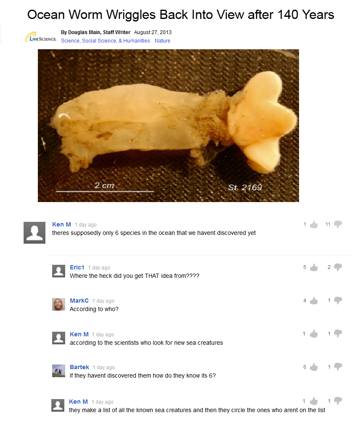Open Eric1's user profile
This screenshot has width=363, height=426.
pos(77,267)
